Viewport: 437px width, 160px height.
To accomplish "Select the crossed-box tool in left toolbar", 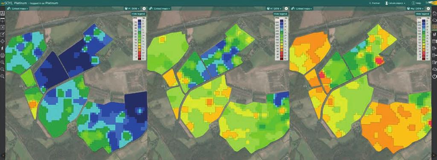I will click(3, 27).
